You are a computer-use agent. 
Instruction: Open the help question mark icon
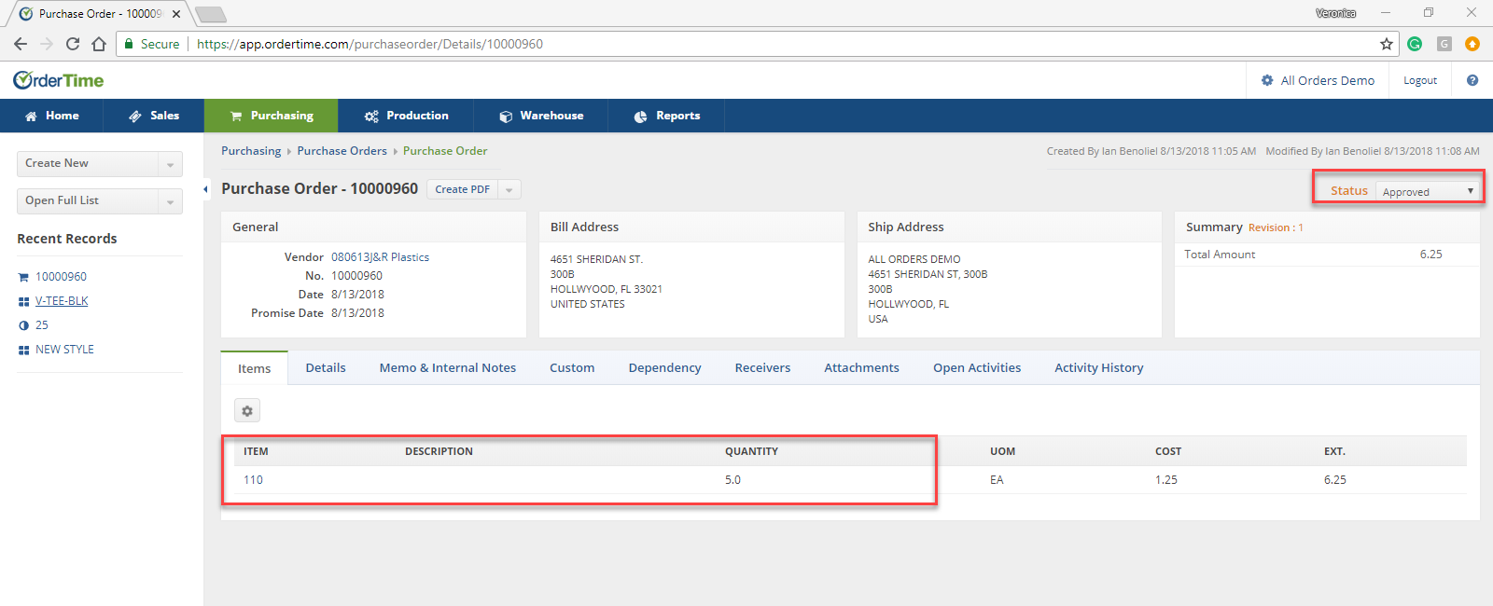pyautogui.click(x=1472, y=80)
